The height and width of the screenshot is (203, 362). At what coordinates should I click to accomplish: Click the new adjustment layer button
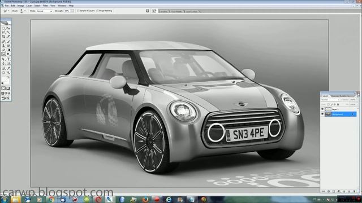pos(339,191)
